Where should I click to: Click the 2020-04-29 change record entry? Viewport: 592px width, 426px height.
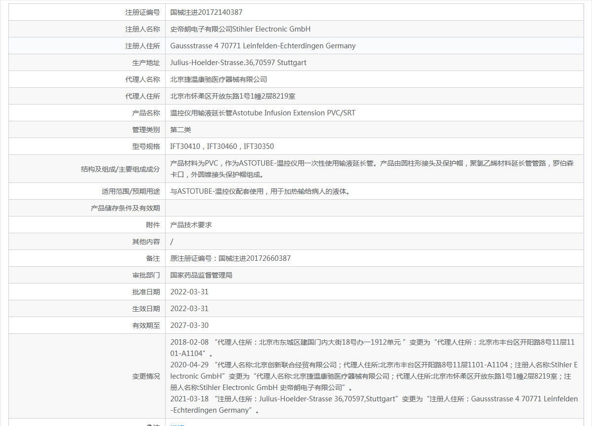[x=374, y=376]
